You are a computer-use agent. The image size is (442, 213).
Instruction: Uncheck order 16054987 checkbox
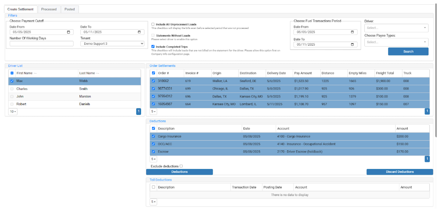[153, 104]
